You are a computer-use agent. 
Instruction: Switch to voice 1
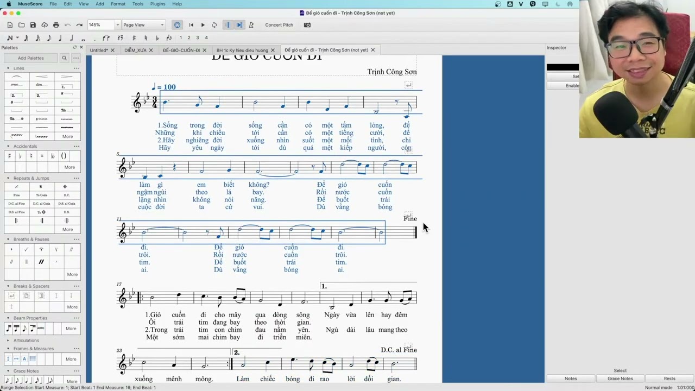pyautogui.click(x=181, y=38)
